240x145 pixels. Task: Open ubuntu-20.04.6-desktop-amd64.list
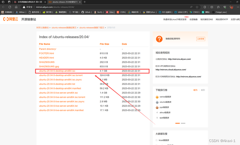click(x=57, y=84)
